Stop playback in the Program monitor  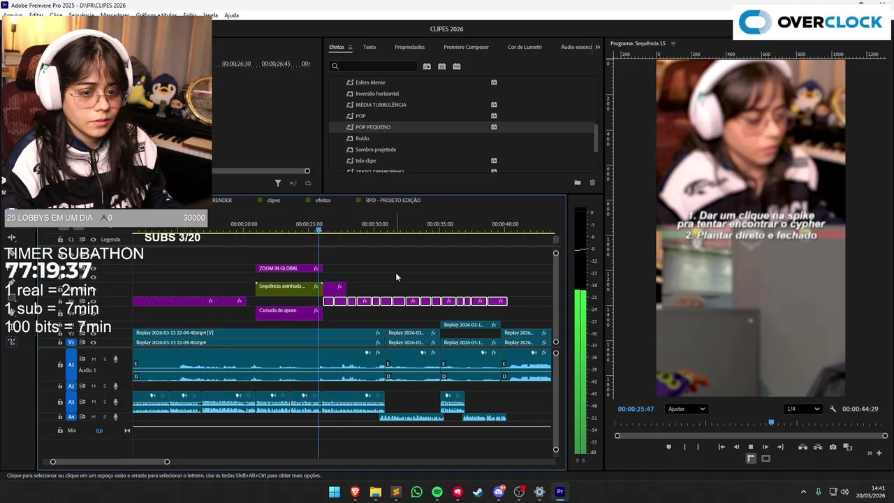[x=751, y=447]
